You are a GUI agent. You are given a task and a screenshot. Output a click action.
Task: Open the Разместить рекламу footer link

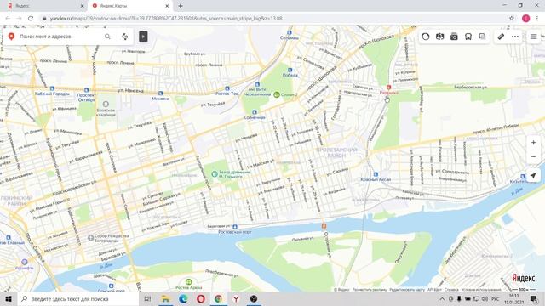point(369,290)
